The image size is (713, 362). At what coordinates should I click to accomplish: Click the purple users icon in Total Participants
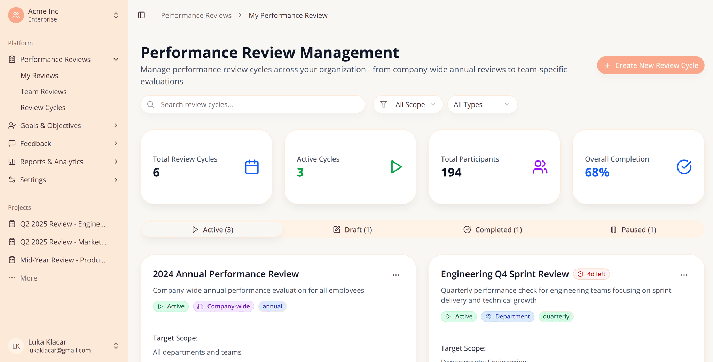(x=540, y=167)
